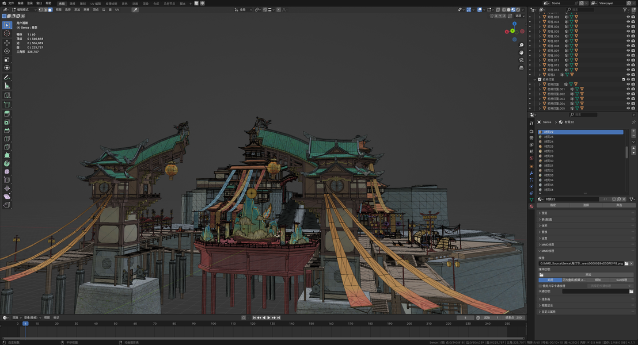Viewport: 638px width, 345px height.
Task: Click the viewport pan hand icon
Action: coord(521,53)
